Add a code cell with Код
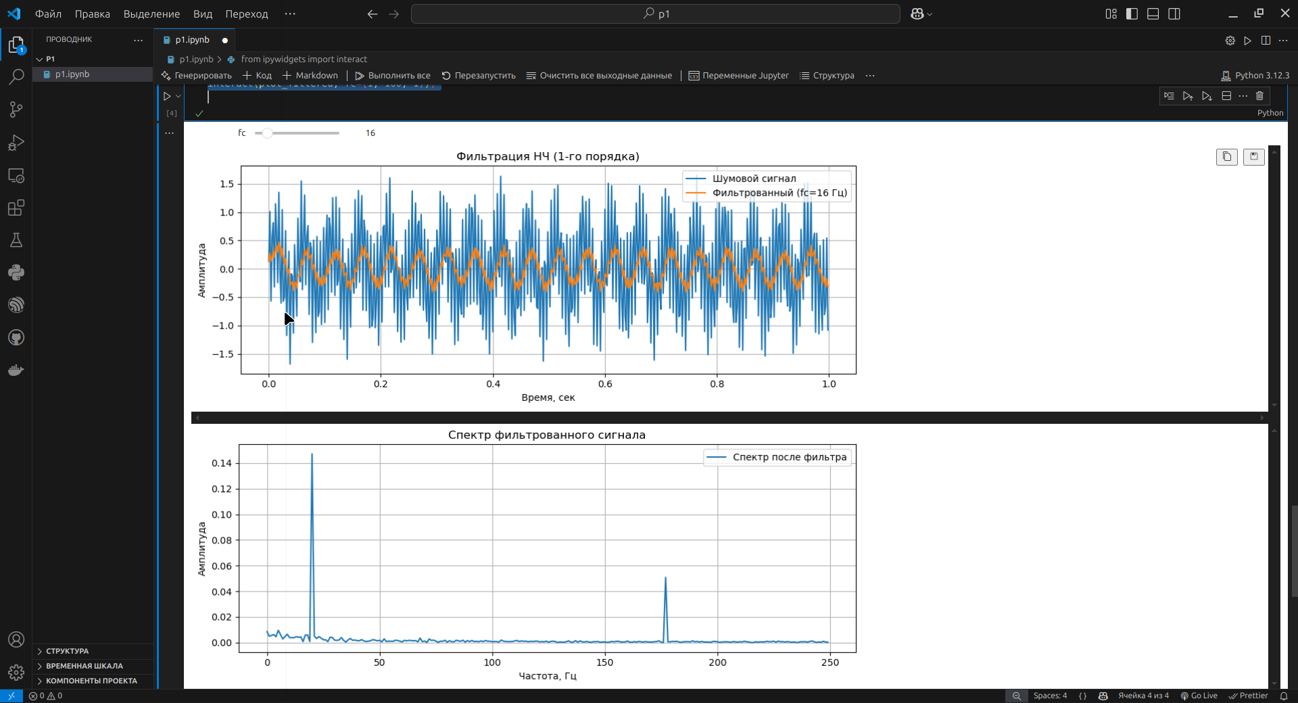1298x703 pixels. (258, 76)
